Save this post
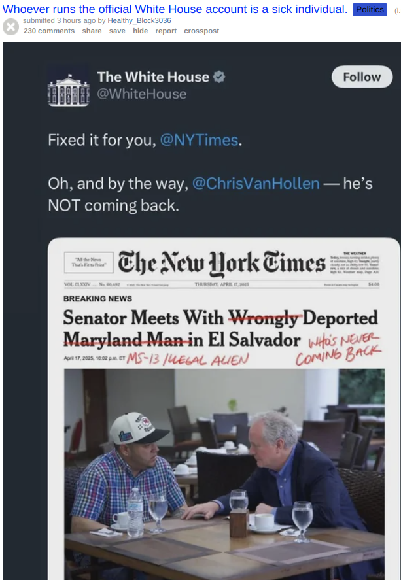401x580 pixels. (117, 31)
